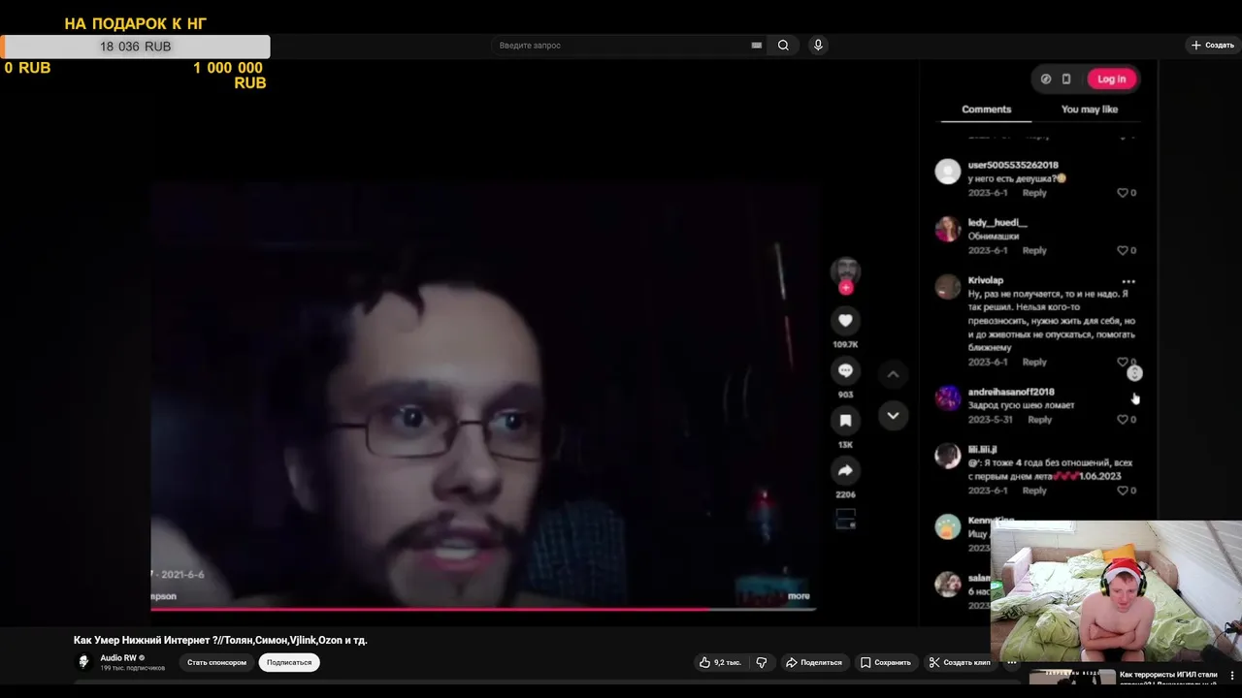This screenshot has height=698, width=1242.
Task: Click the video title Как Умер Нижний Интернет
Action: tap(220, 640)
